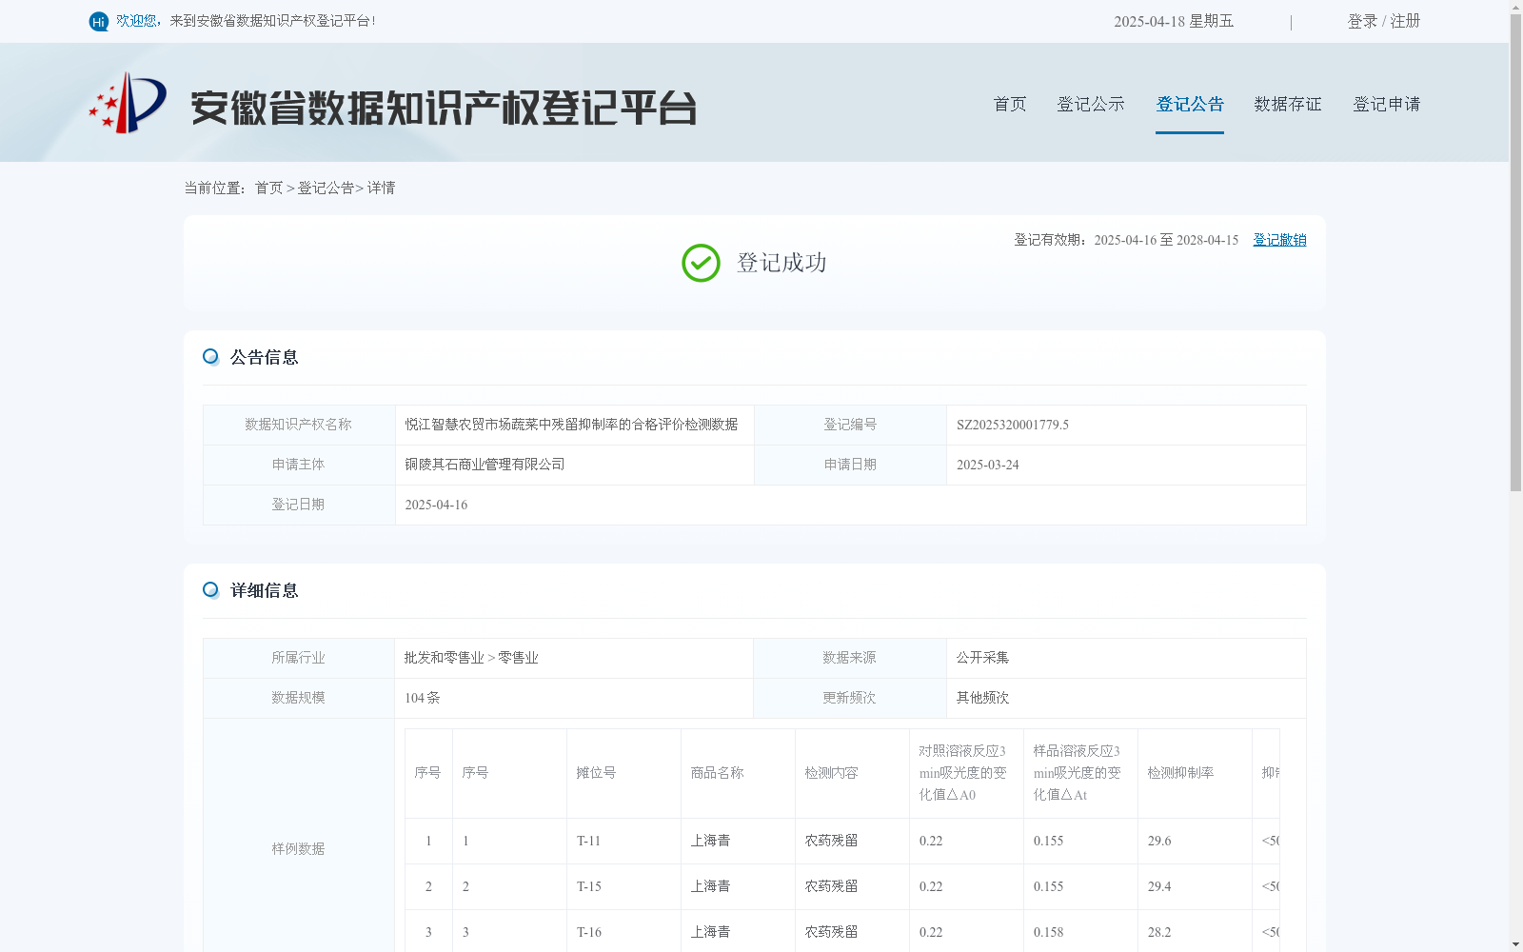
Task: Click the data scale value 104 条
Action: pos(423,698)
